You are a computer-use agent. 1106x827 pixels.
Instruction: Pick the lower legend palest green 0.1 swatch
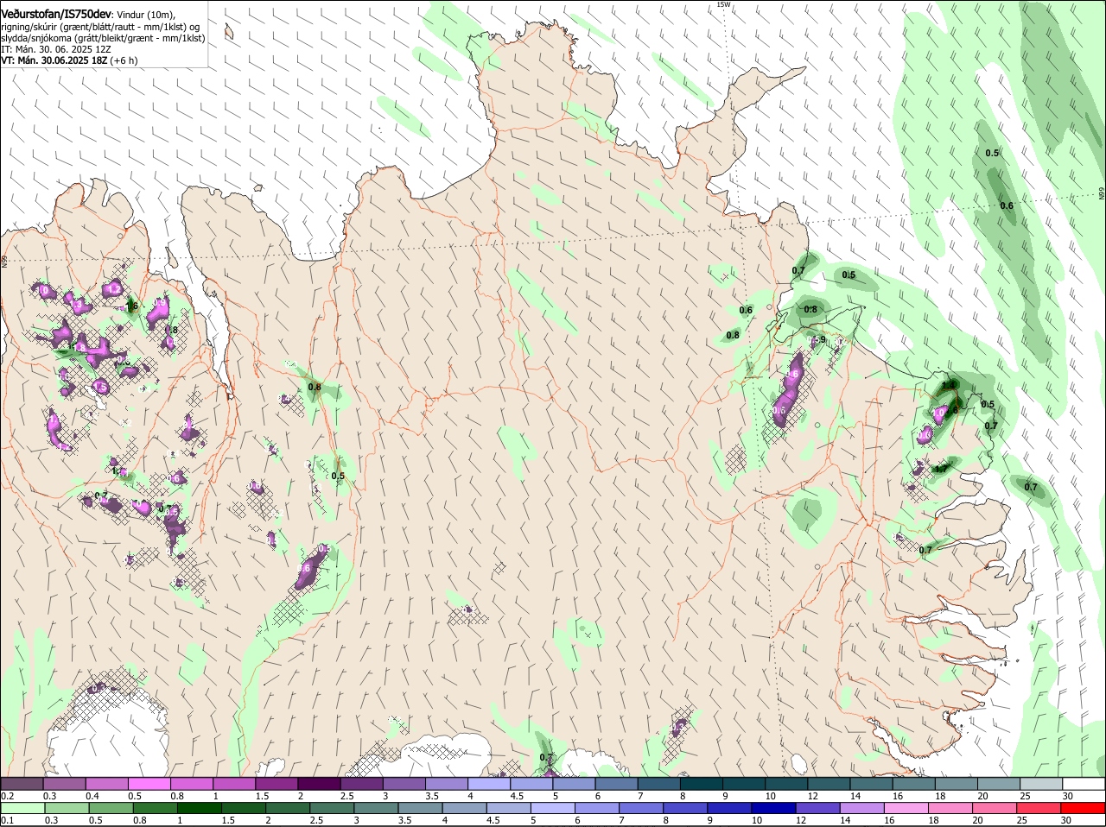[x=22, y=808]
